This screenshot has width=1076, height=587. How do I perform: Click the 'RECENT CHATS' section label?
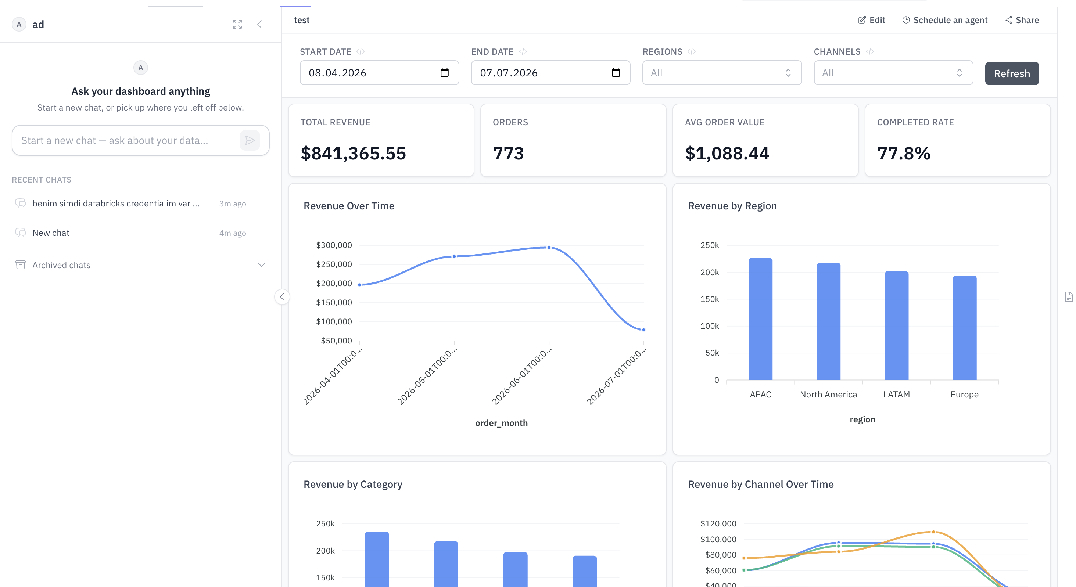click(42, 180)
